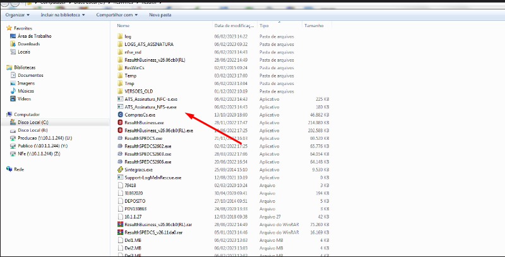
Task: Select the Imagens library icon
Action: (13, 83)
